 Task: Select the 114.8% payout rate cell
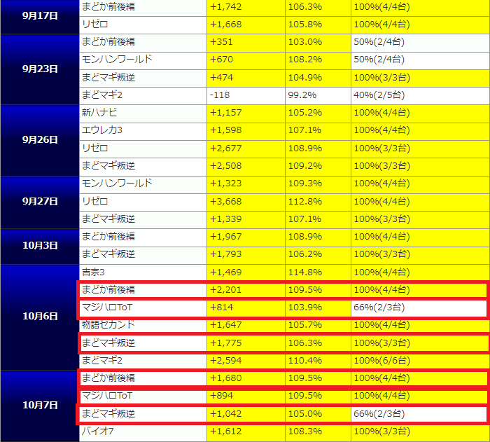pos(318,272)
